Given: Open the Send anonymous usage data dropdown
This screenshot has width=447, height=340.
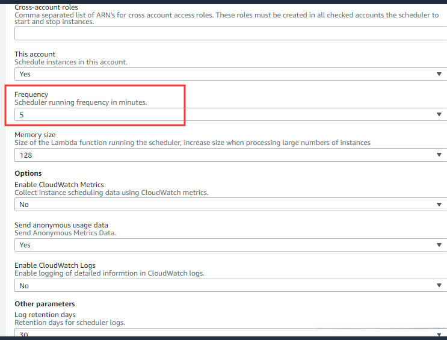Looking at the screenshot, I should [x=229, y=245].
